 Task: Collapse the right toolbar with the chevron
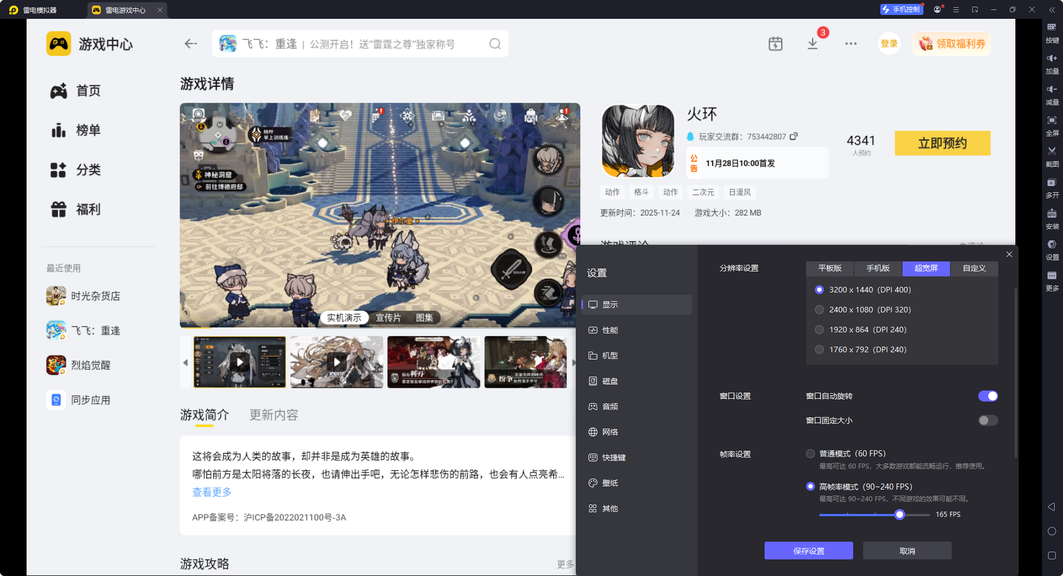pos(1051,9)
